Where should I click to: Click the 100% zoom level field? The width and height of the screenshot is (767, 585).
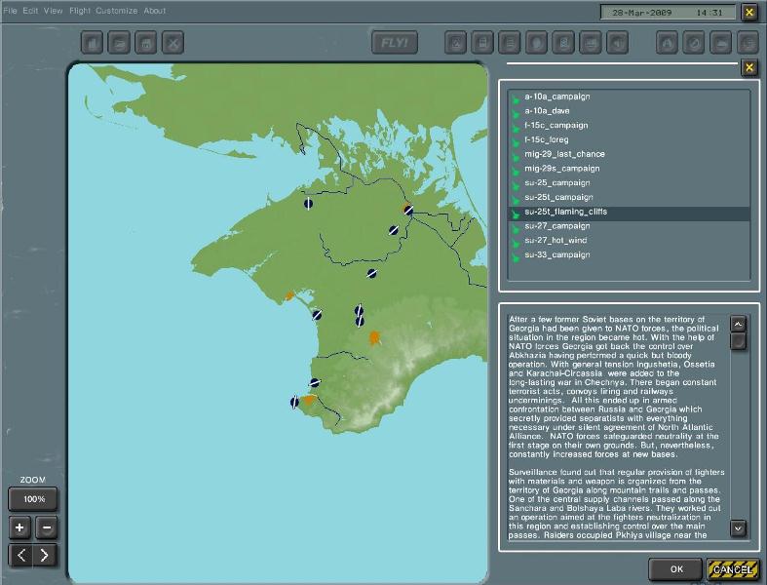[33, 499]
